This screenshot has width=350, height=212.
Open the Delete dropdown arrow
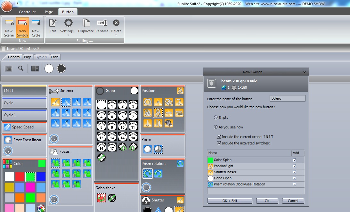point(116,35)
